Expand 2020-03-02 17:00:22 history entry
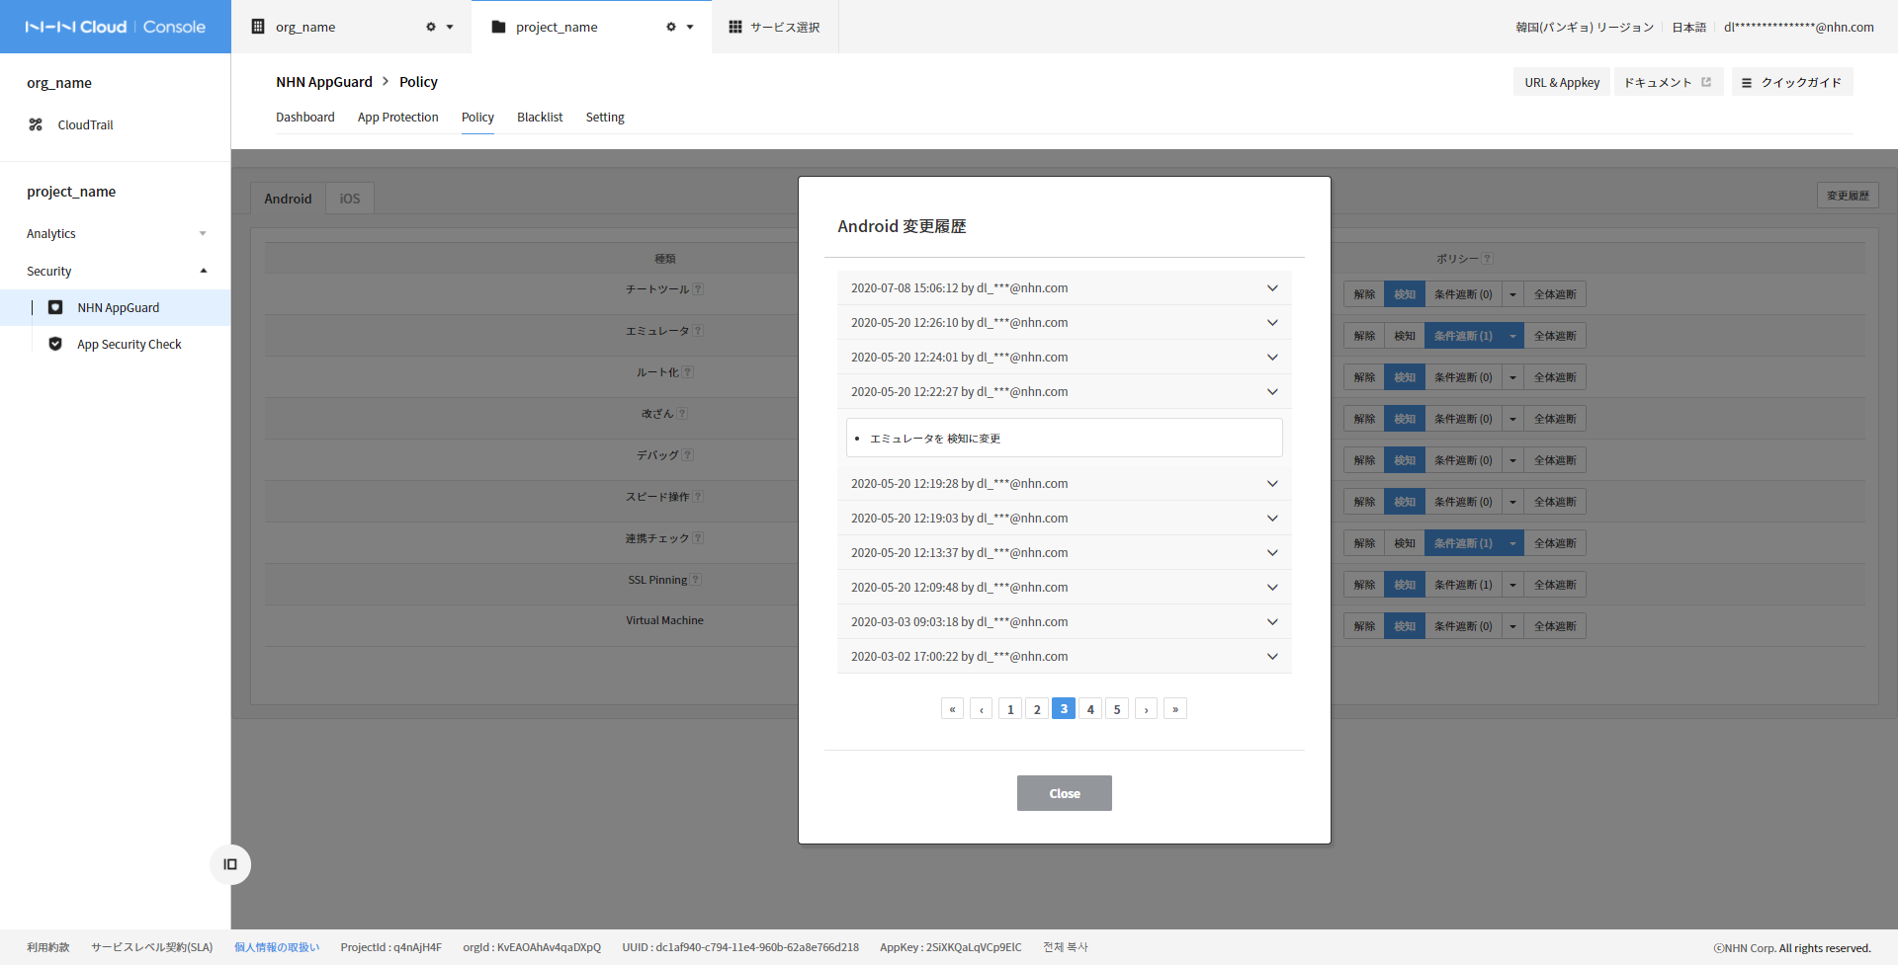The width and height of the screenshot is (1898, 965). (1064, 657)
